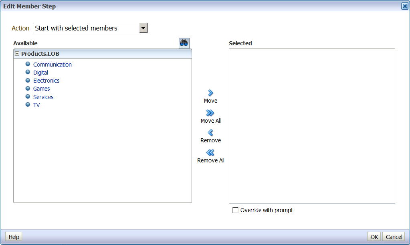Click the Help button
410x245 pixels.
13,236
